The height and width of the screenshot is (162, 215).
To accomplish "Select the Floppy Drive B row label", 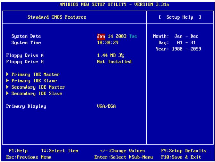I will tap(25, 62).
